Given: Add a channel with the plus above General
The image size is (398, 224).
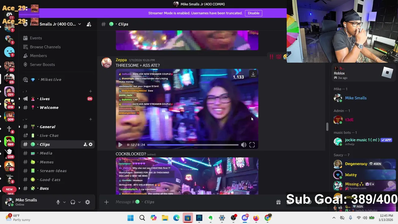Looking at the screenshot, I should [90, 119].
